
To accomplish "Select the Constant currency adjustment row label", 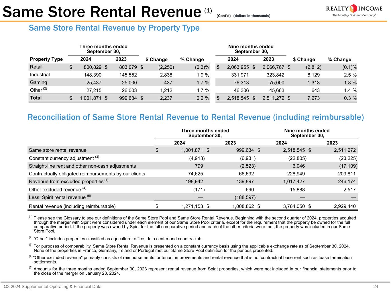I will [x=61, y=158].
